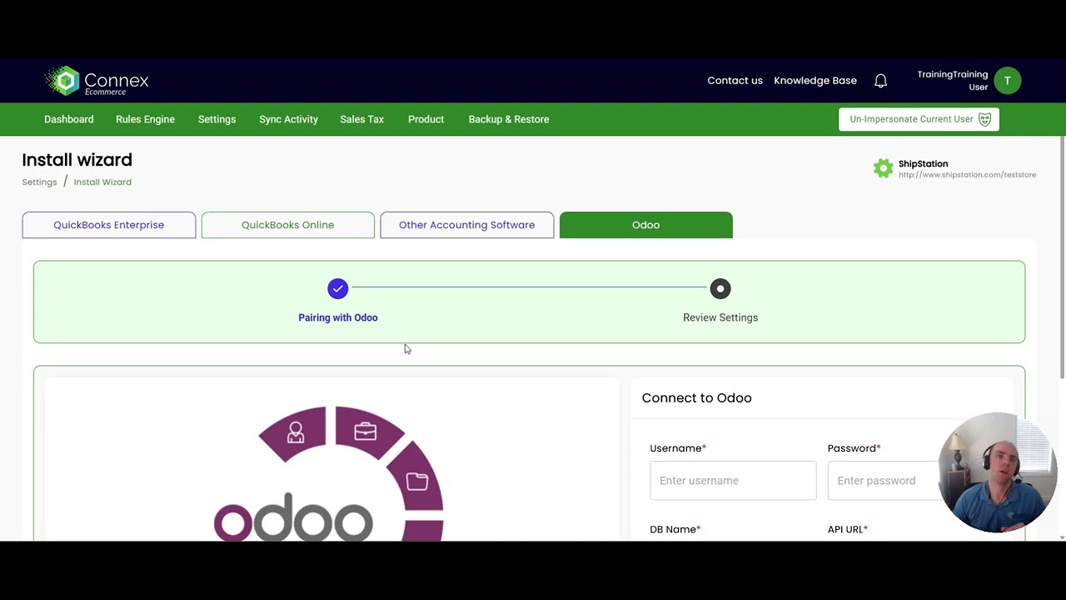Screen dimensions: 1066x600
Task: Open Backup & Restore
Action: pyautogui.click(x=508, y=119)
